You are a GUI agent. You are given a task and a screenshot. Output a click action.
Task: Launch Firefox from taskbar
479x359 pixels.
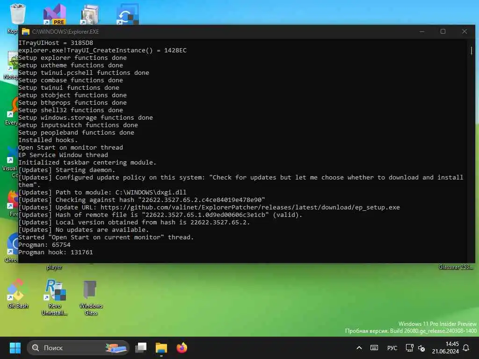point(182,348)
